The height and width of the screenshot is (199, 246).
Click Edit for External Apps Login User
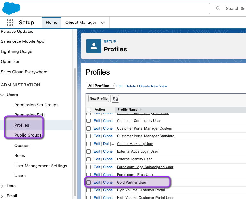point(97,151)
